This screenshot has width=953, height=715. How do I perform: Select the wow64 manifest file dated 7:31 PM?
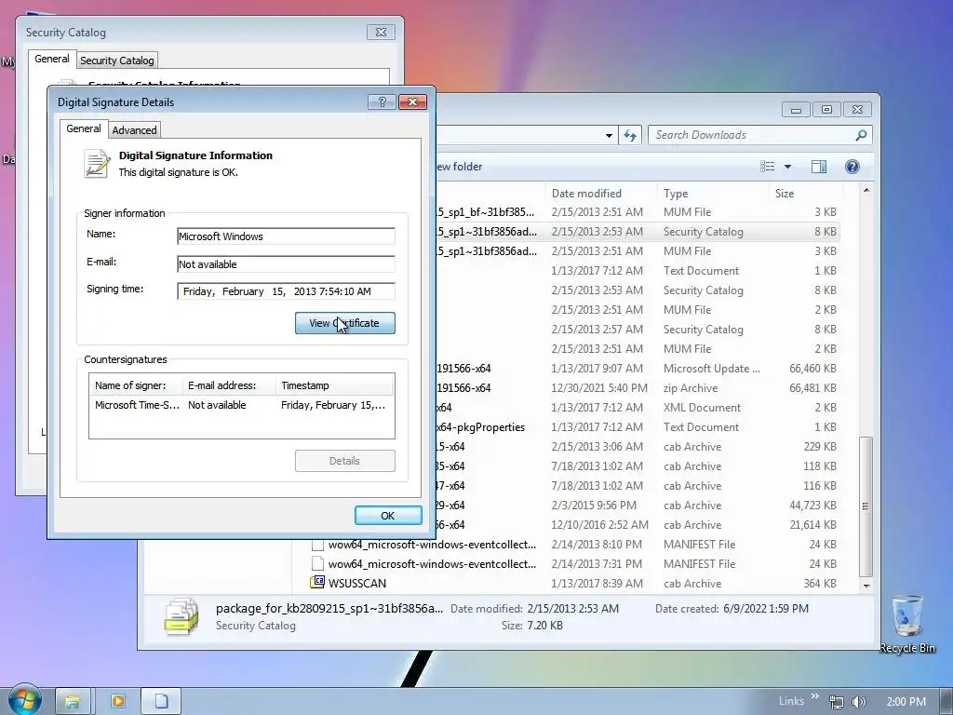(x=573, y=563)
